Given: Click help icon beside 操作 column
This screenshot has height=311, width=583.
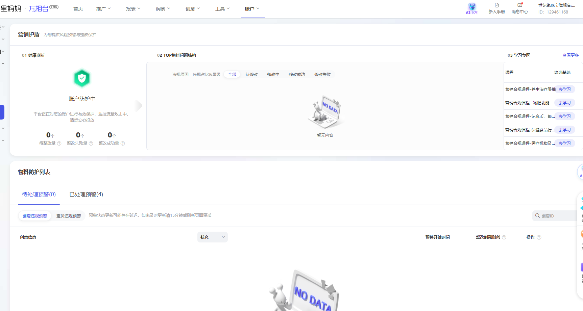Looking at the screenshot, I should (539, 237).
